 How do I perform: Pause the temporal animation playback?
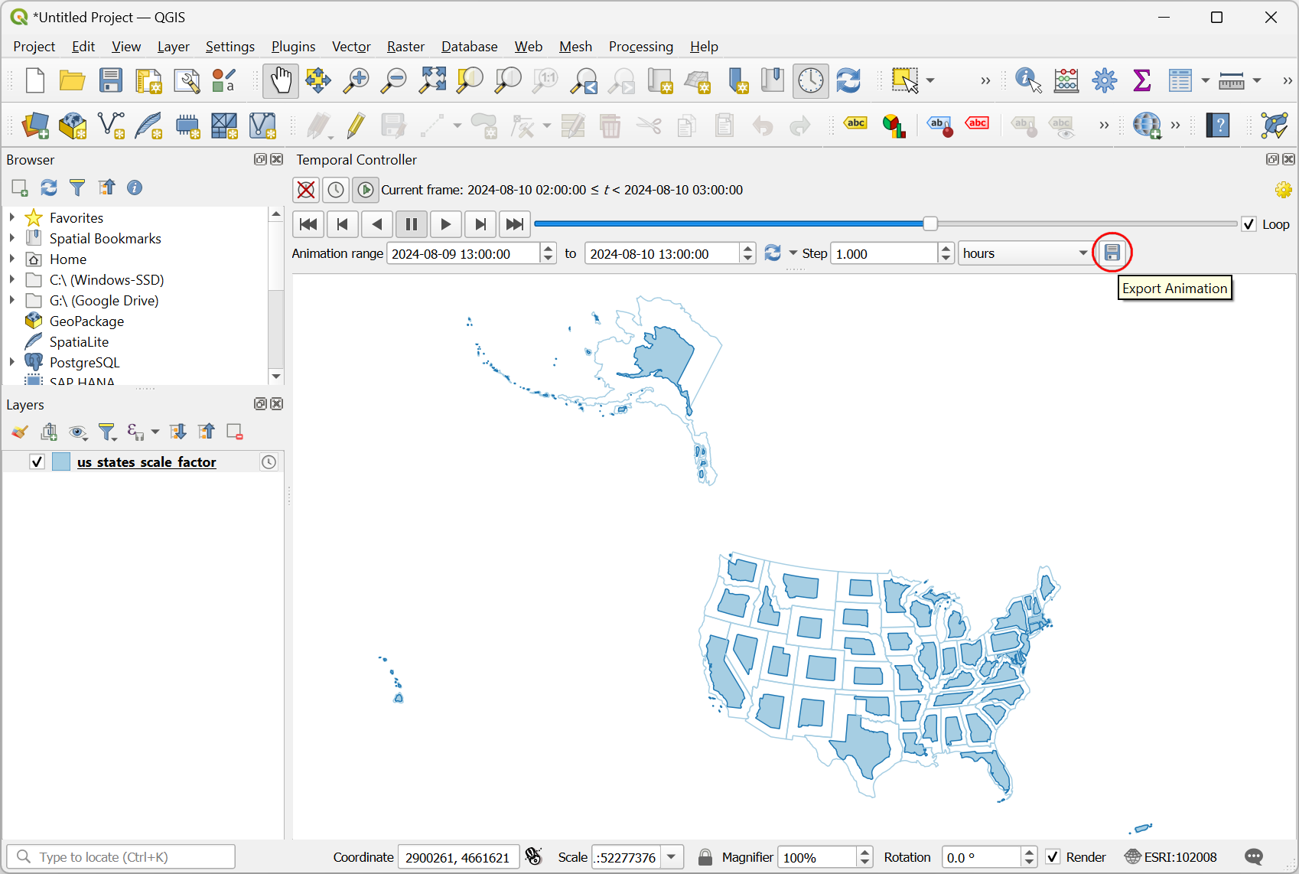411,224
